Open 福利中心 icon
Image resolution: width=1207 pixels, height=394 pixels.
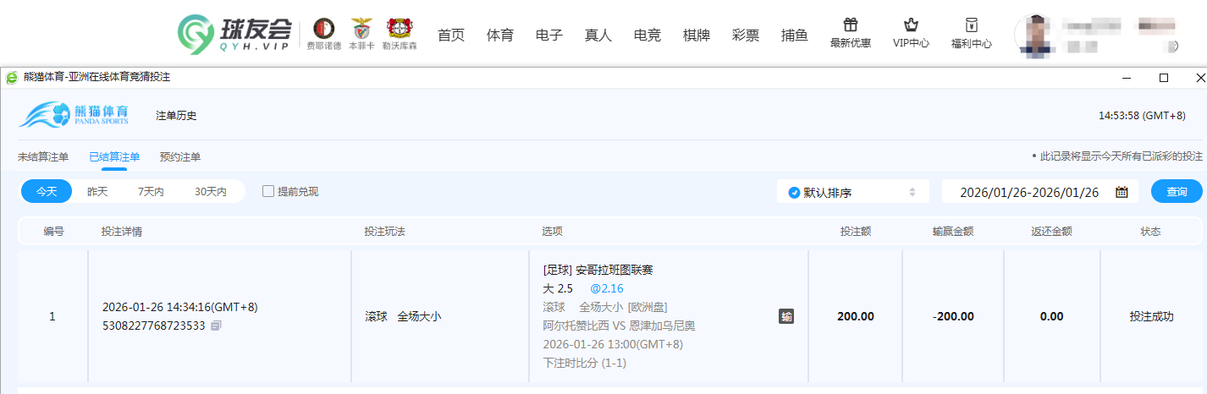point(972,25)
